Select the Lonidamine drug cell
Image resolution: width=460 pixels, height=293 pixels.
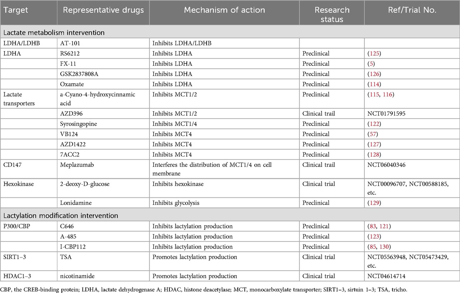(x=103, y=203)
